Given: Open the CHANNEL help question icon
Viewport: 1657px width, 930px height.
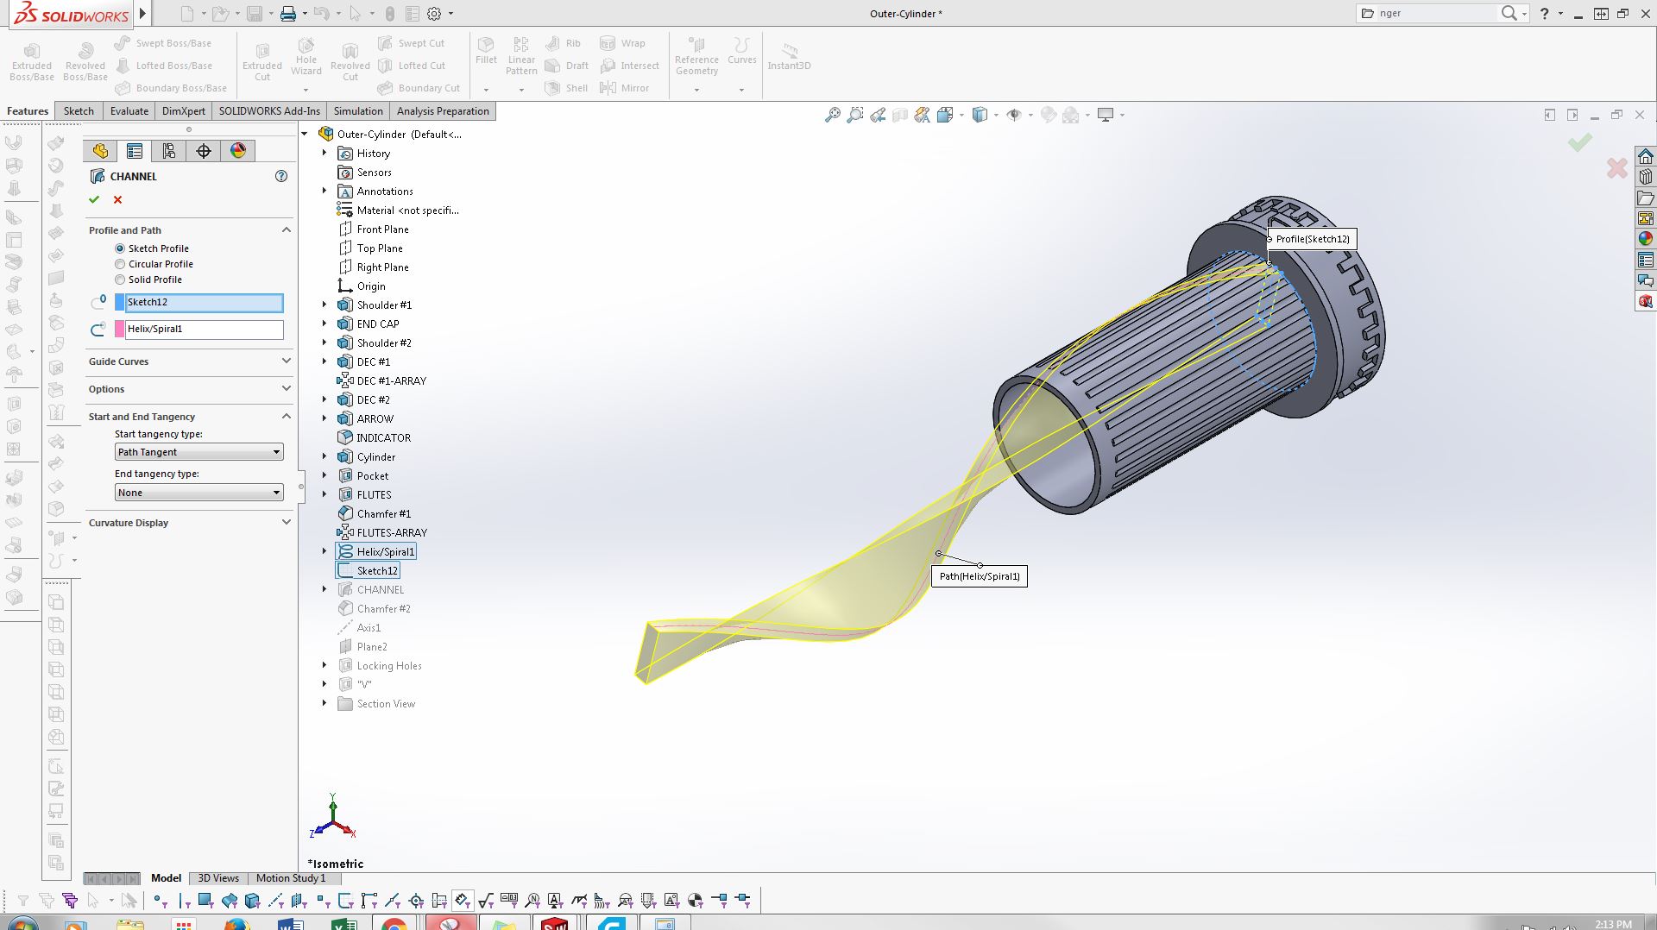Looking at the screenshot, I should pos(281,176).
